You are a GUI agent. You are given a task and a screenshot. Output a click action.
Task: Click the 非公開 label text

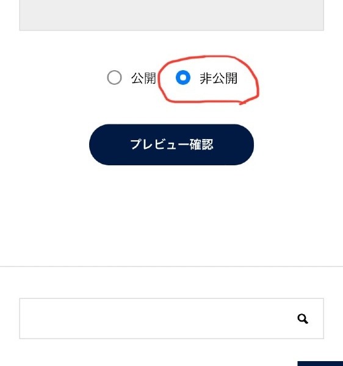coord(218,78)
